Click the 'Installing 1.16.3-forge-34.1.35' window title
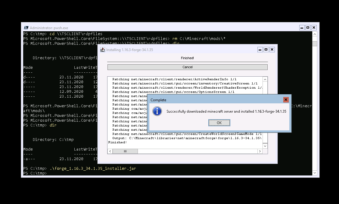Screen dimensions: 339x204 click(129, 50)
